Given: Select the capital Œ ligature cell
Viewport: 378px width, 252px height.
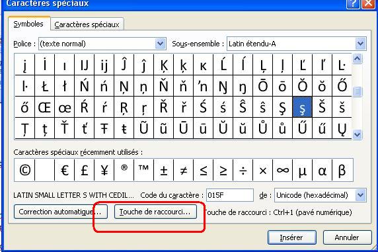Looking at the screenshot, I should 44,107.
